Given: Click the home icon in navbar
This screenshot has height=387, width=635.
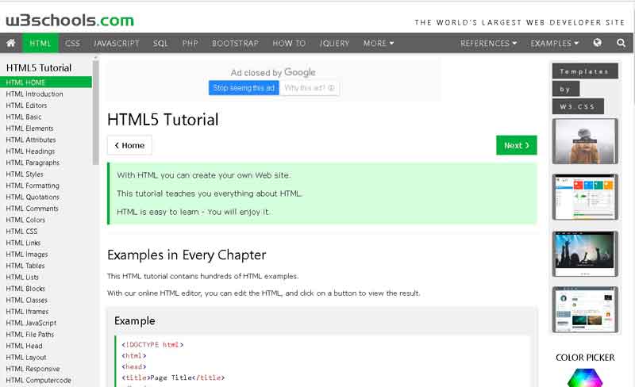Looking at the screenshot, I should (11, 43).
